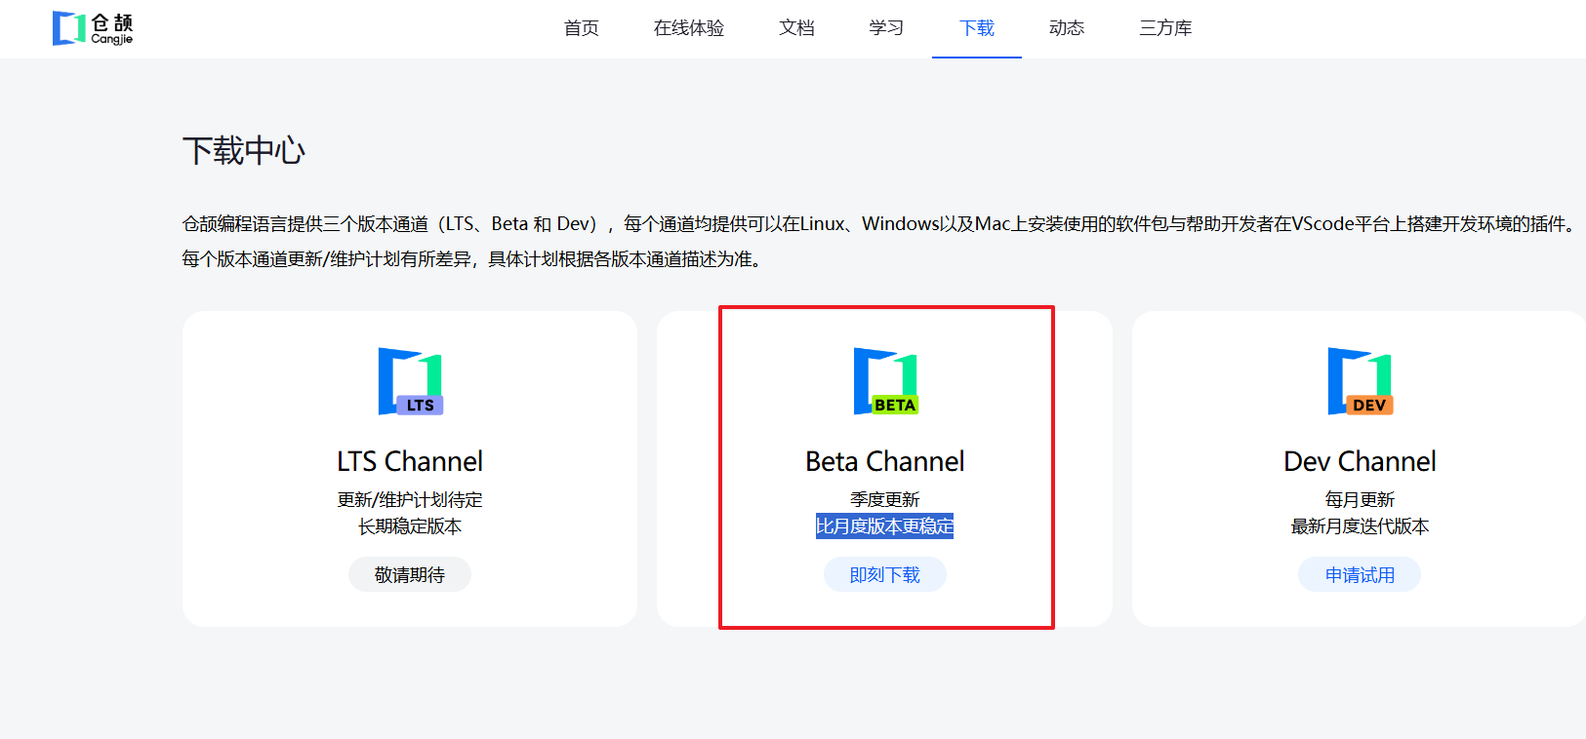Click the sentence starting 每个版本通道更新/维护计划

471,259
